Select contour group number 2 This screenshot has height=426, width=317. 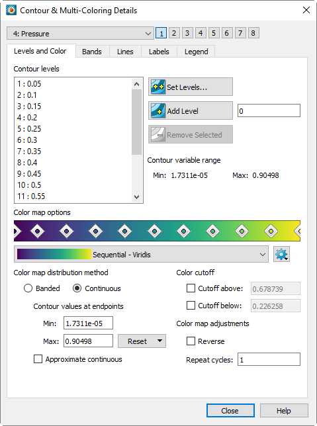click(174, 33)
